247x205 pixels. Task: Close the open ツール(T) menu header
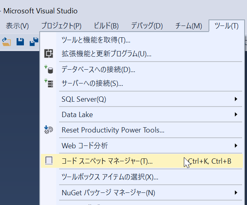tap(226, 26)
